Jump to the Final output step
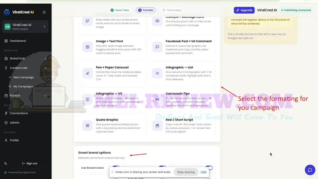The image size is (318, 179). tap(172, 10)
